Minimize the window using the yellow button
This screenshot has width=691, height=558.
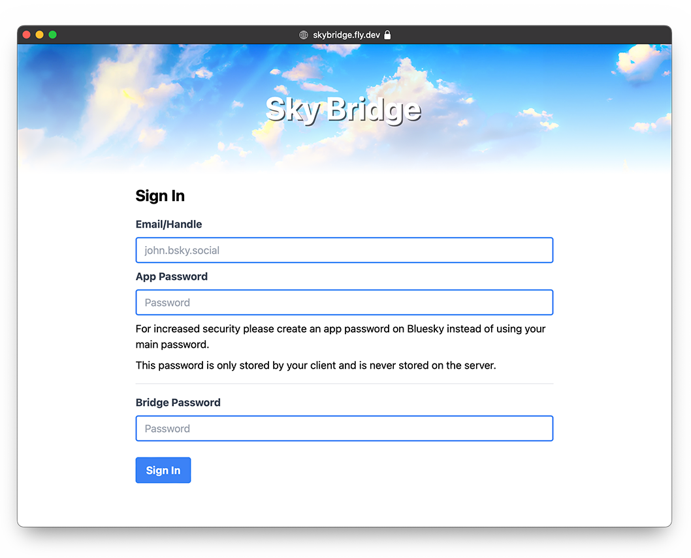(39, 35)
